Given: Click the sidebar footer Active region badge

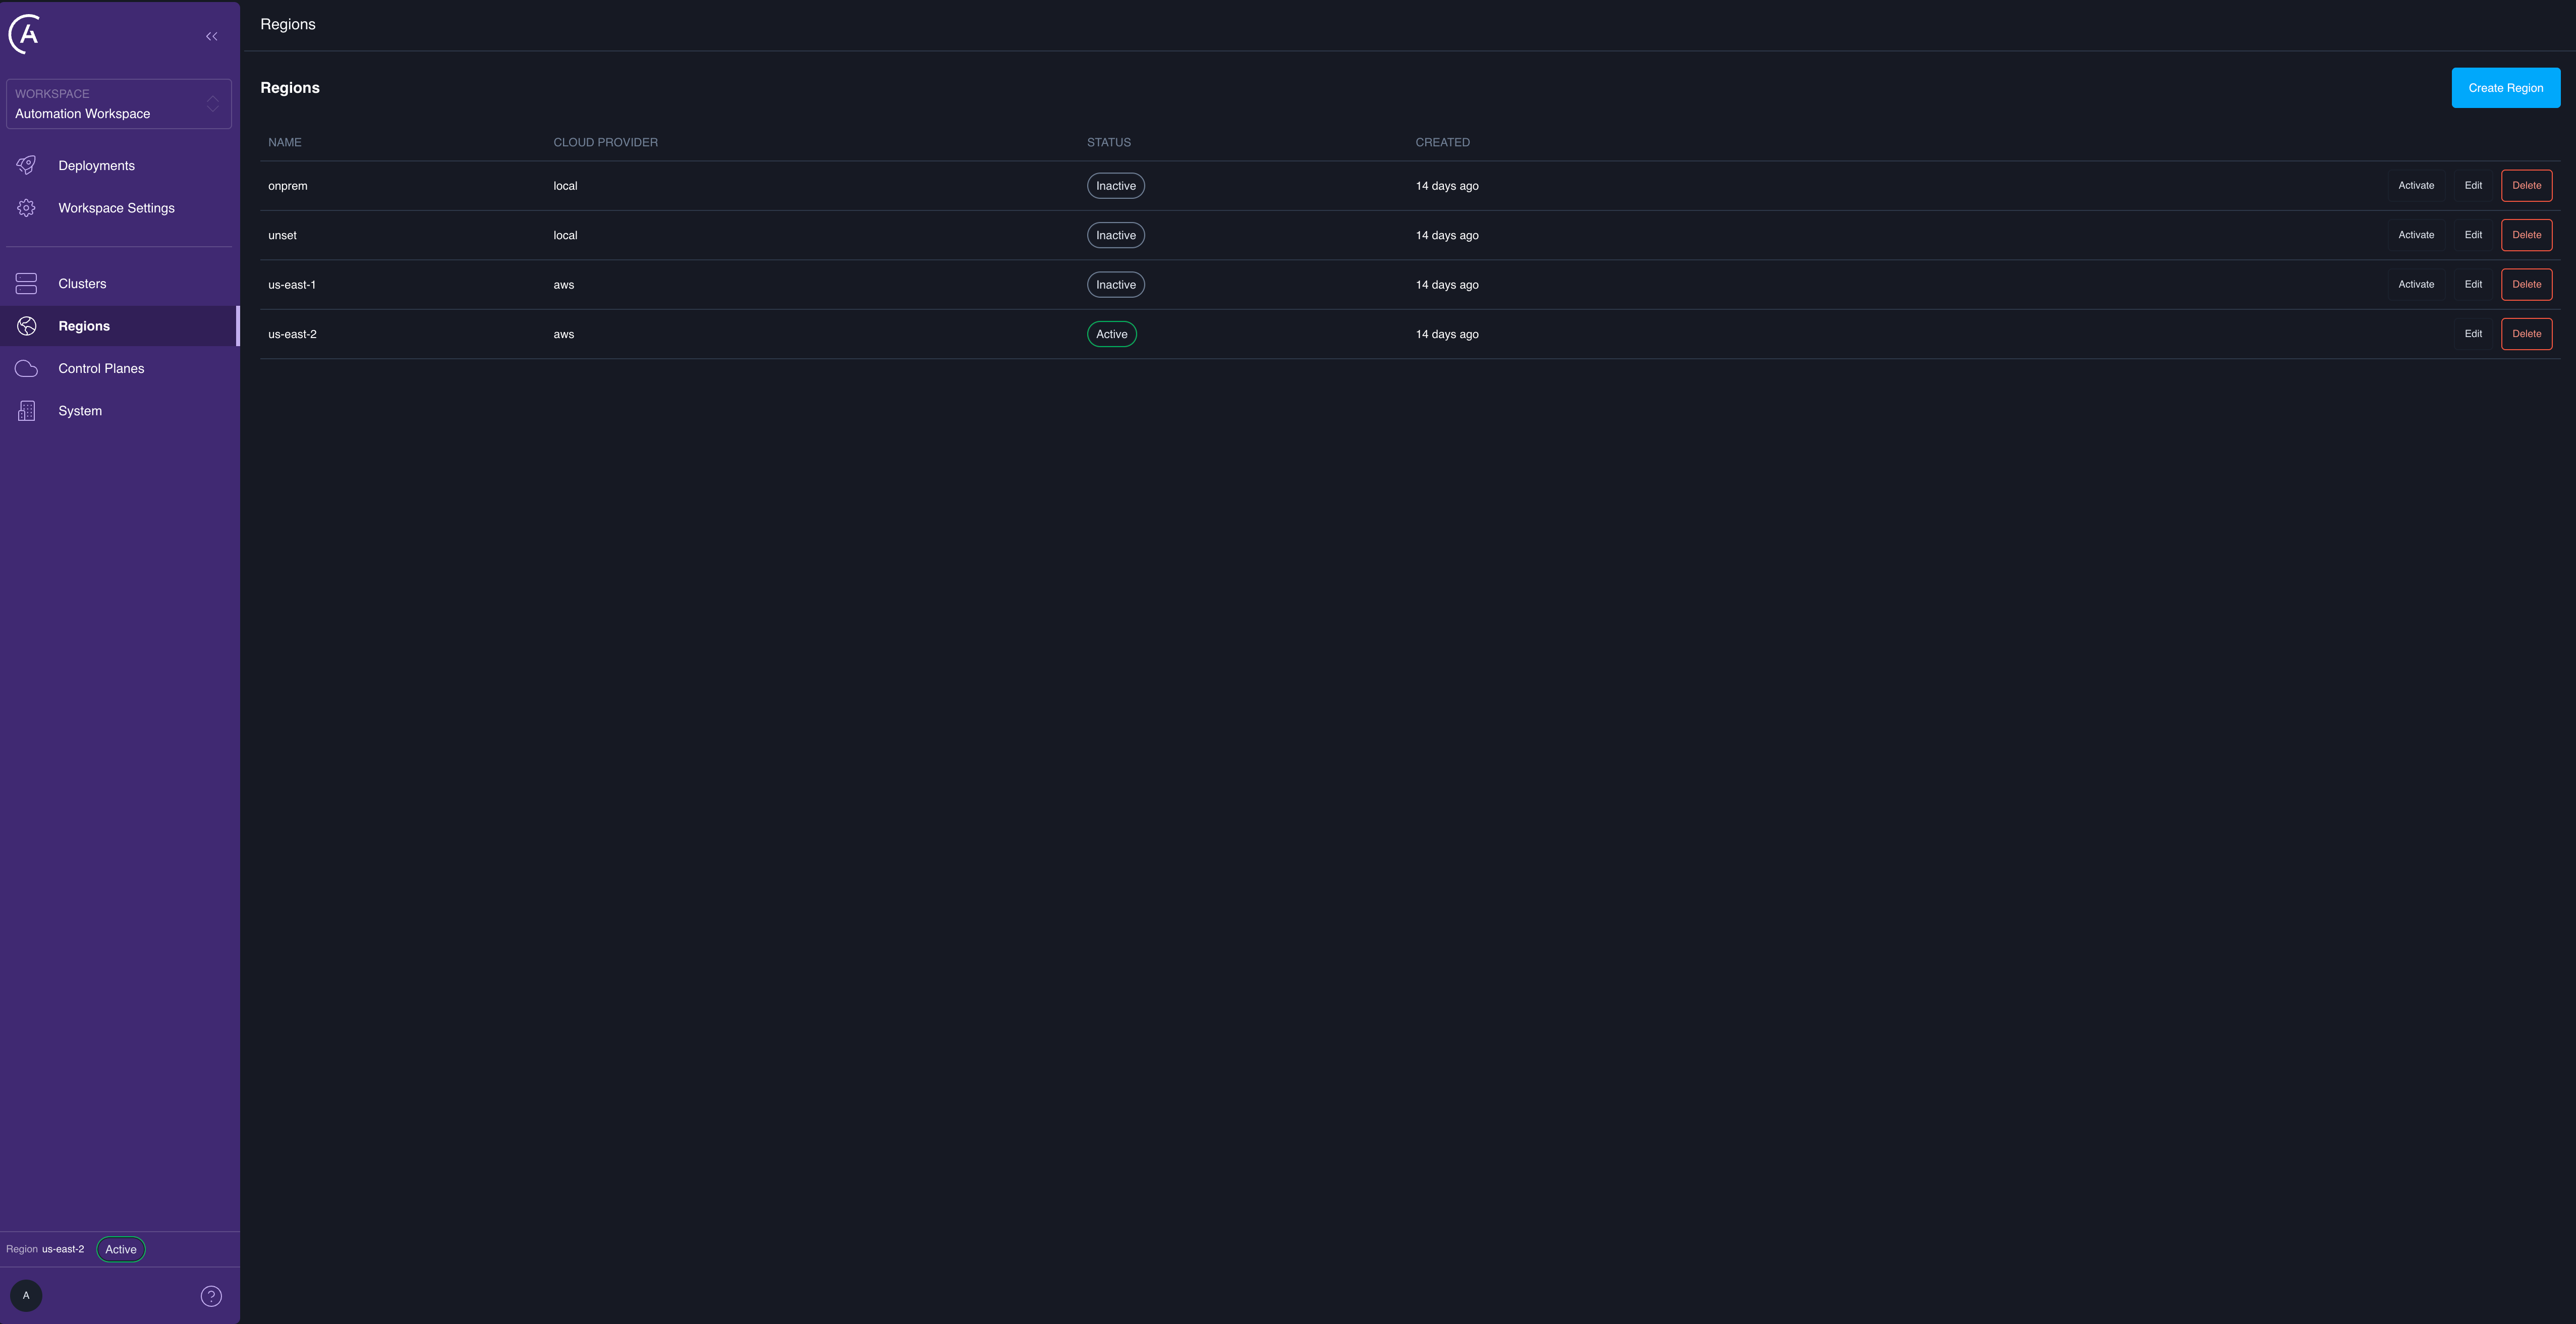Looking at the screenshot, I should 121,1250.
